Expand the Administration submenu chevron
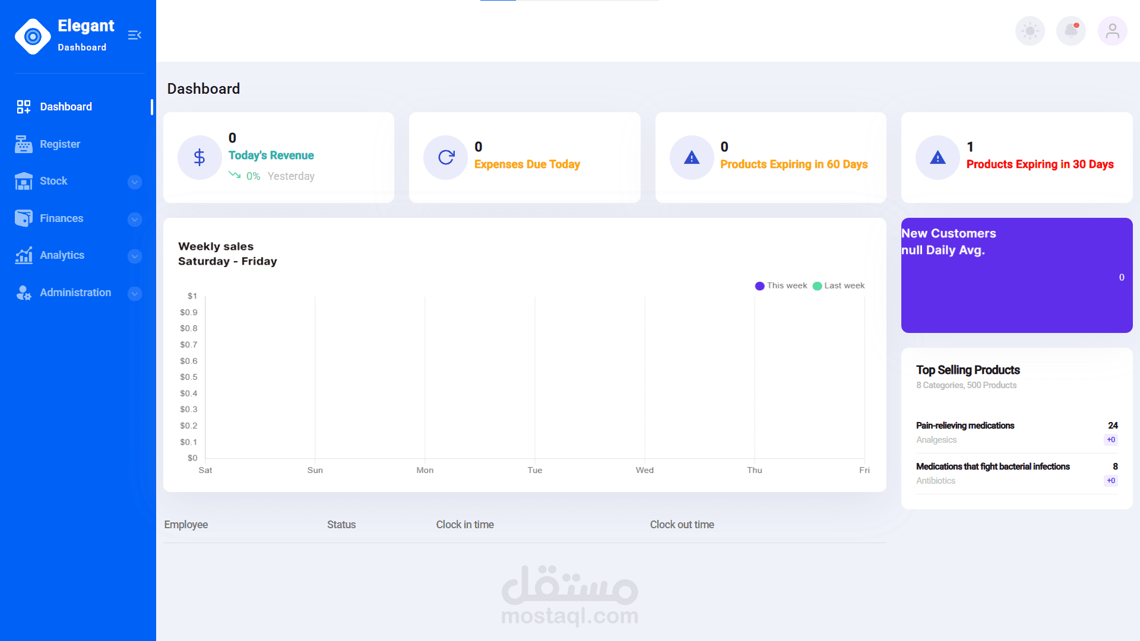Image resolution: width=1140 pixels, height=641 pixels. coord(135,294)
